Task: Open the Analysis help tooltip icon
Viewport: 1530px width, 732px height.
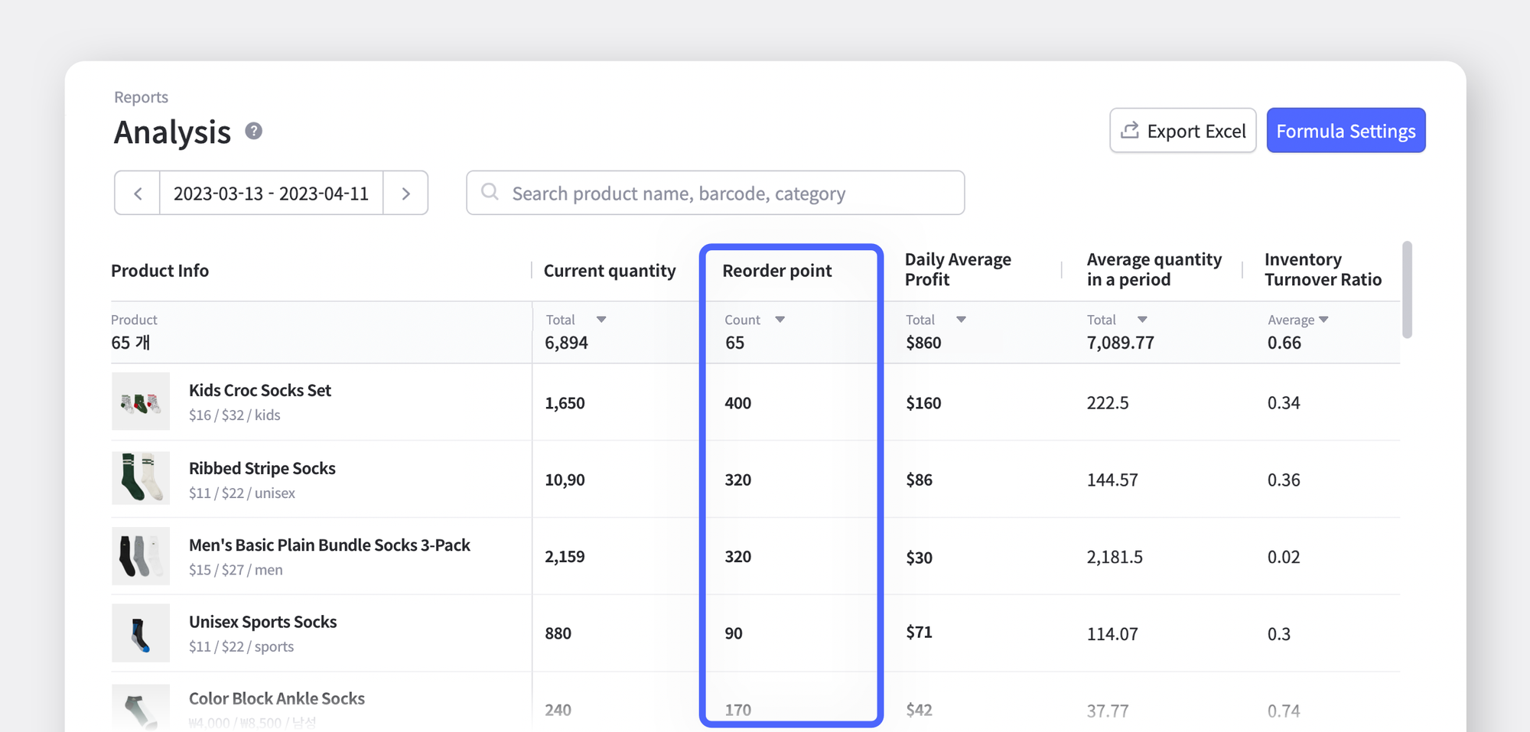Action: click(252, 132)
